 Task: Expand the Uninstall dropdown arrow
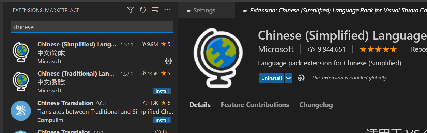[289, 78]
